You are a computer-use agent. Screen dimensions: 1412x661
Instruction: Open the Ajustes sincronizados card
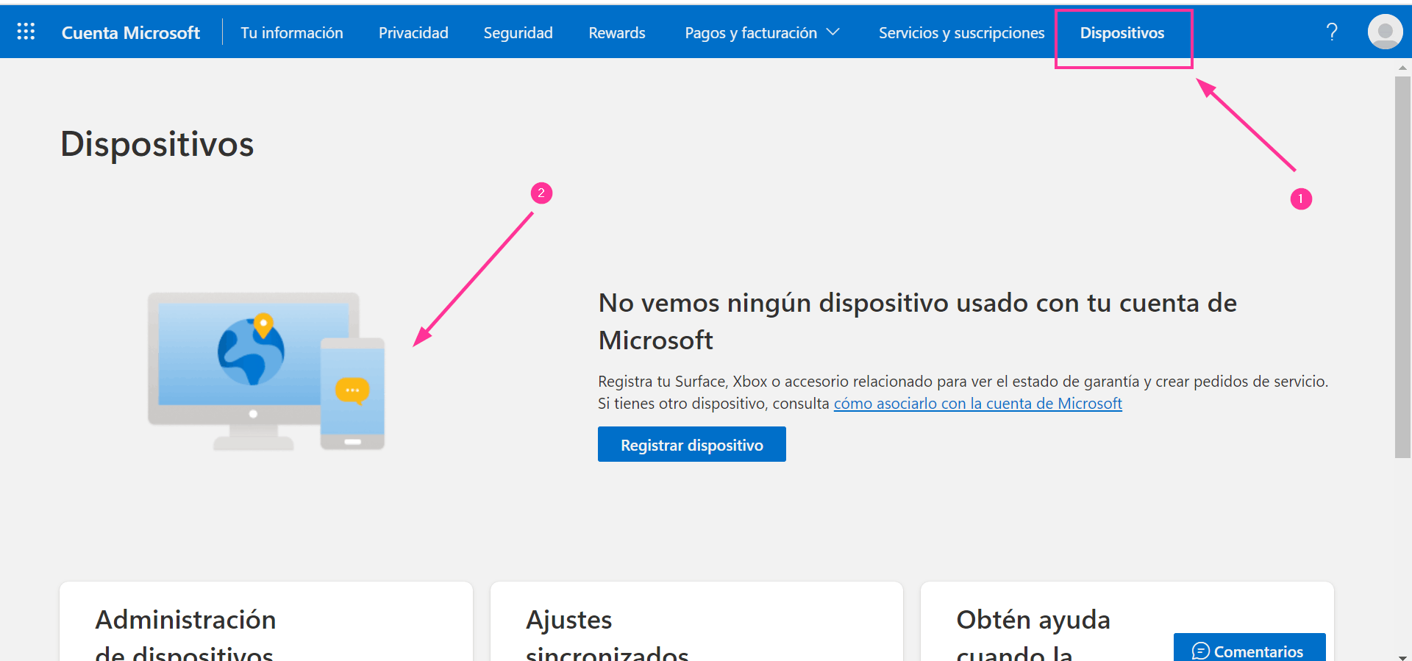[696, 621]
